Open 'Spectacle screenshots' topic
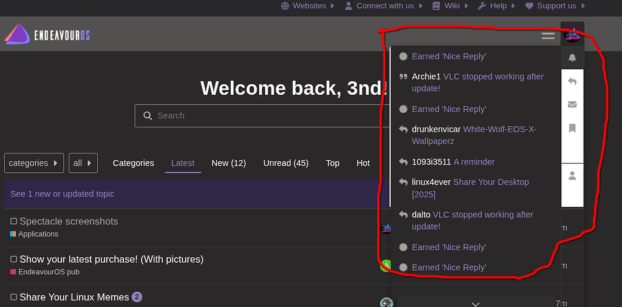The height and width of the screenshot is (307, 622). pos(69,221)
